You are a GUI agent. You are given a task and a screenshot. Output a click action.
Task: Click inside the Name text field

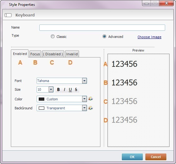pyautogui.click(x=102, y=28)
